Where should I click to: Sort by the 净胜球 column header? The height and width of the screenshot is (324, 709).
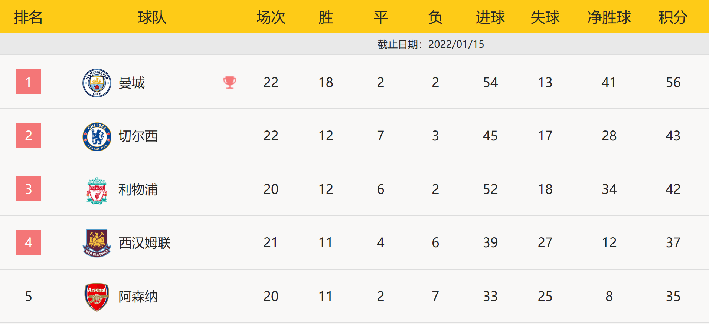[x=609, y=17]
